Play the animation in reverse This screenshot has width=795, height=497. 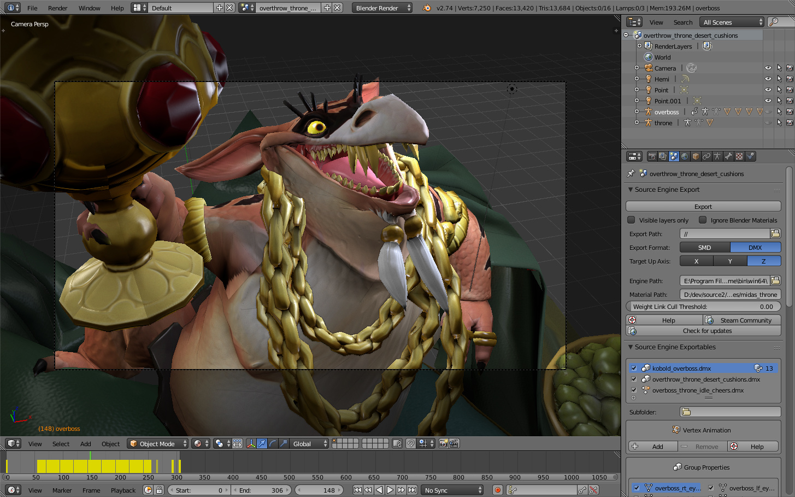click(379, 490)
